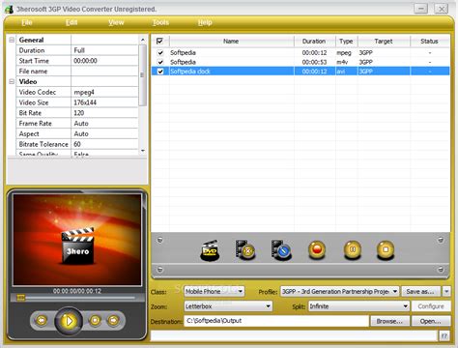Uncheck the Softpedia m4v file
This screenshot has width=458, height=348.
click(x=160, y=62)
